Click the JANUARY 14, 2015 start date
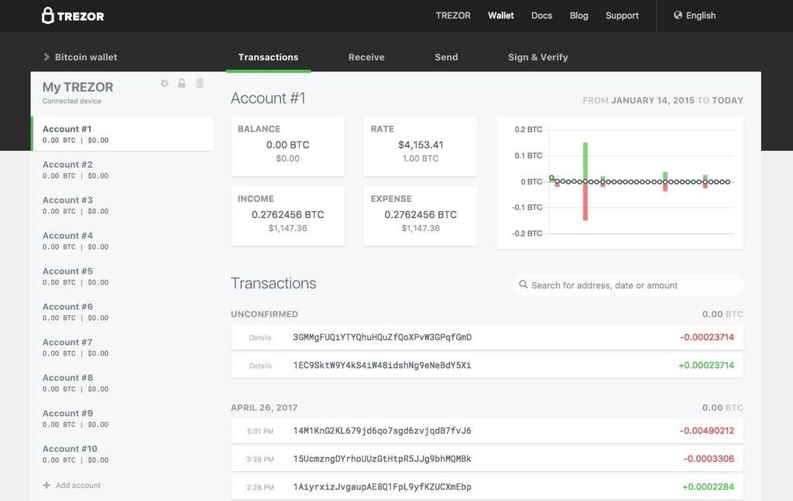The width and height of the screenshot is (793, 501). coord(653,101)
